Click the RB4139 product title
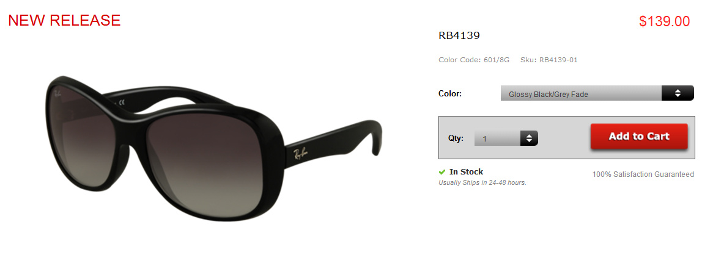 click(459, 35)
